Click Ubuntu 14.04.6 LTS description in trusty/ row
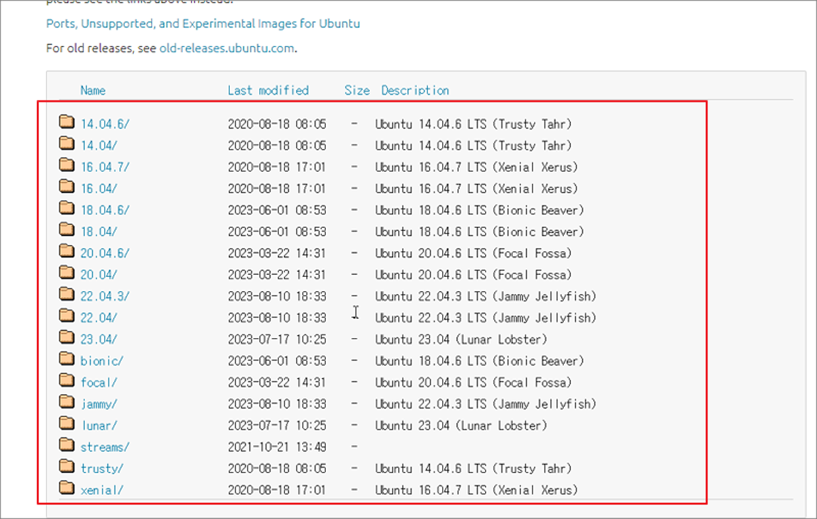The image size is (817, 519). [473, 469]
